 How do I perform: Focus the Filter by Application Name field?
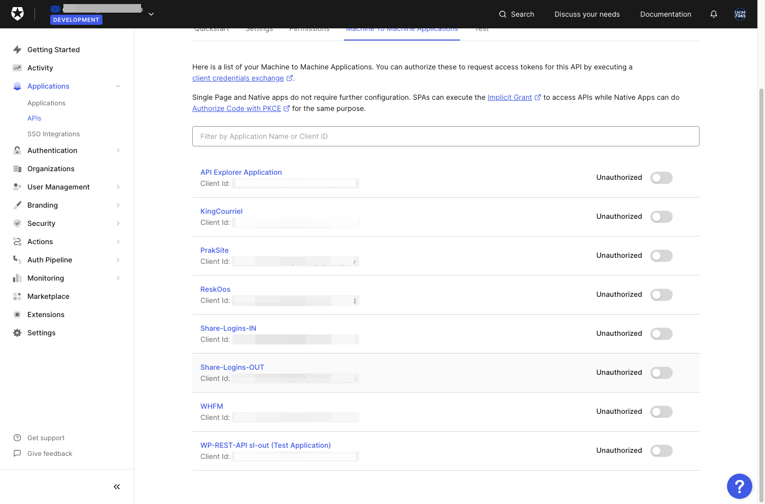coord(446,136)
